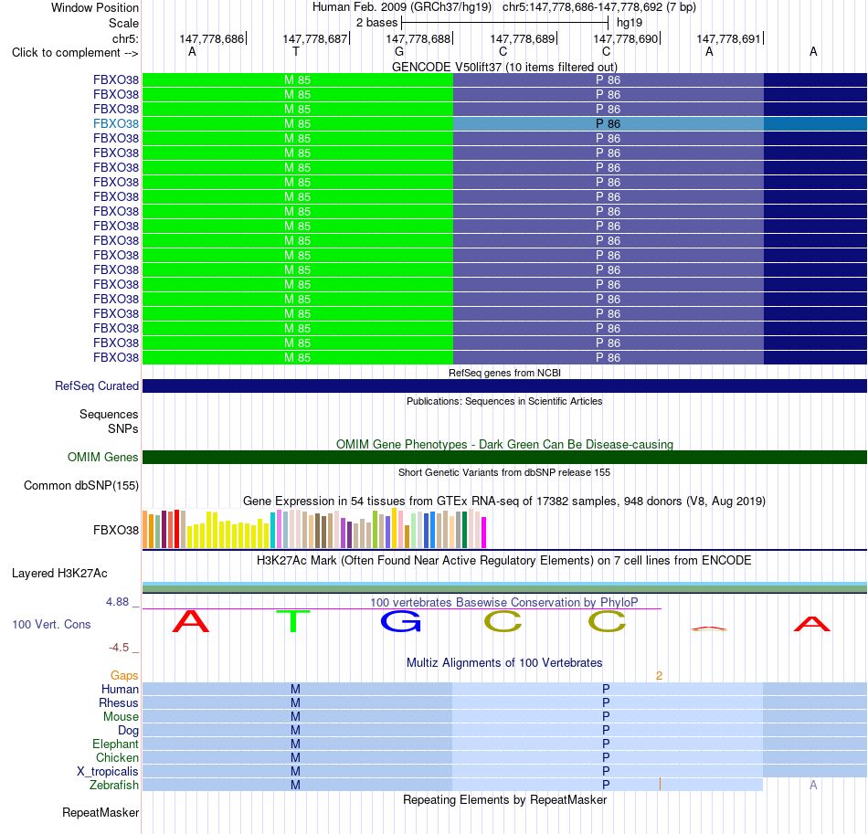Screen dimensions: 868x834
Task: Click base T in the sequence row
Action: 296,51
